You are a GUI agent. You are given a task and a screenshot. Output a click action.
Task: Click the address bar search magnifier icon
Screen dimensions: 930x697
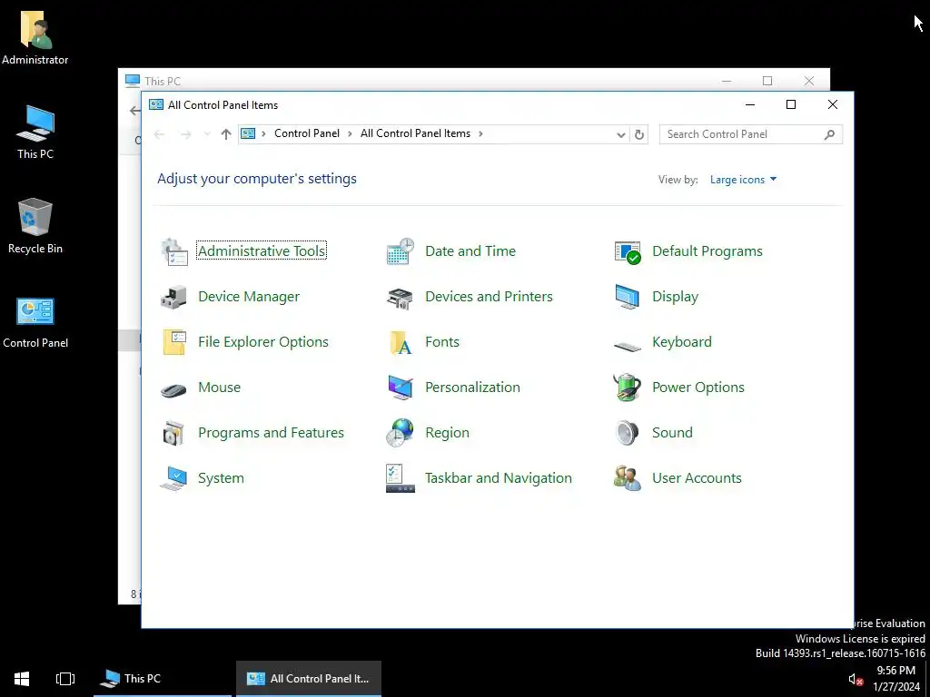point(829,134)
